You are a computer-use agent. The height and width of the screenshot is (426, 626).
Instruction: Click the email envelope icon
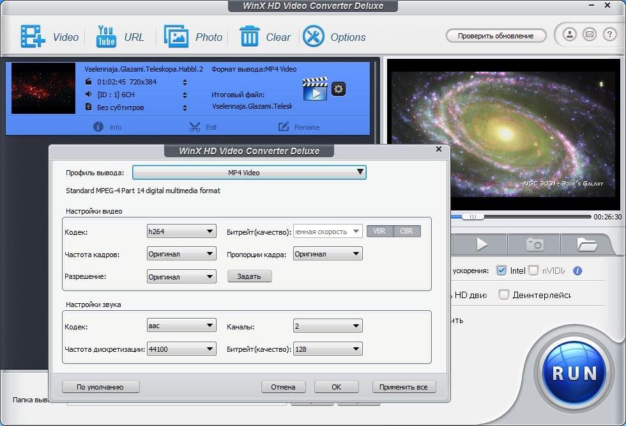[590, 35]
